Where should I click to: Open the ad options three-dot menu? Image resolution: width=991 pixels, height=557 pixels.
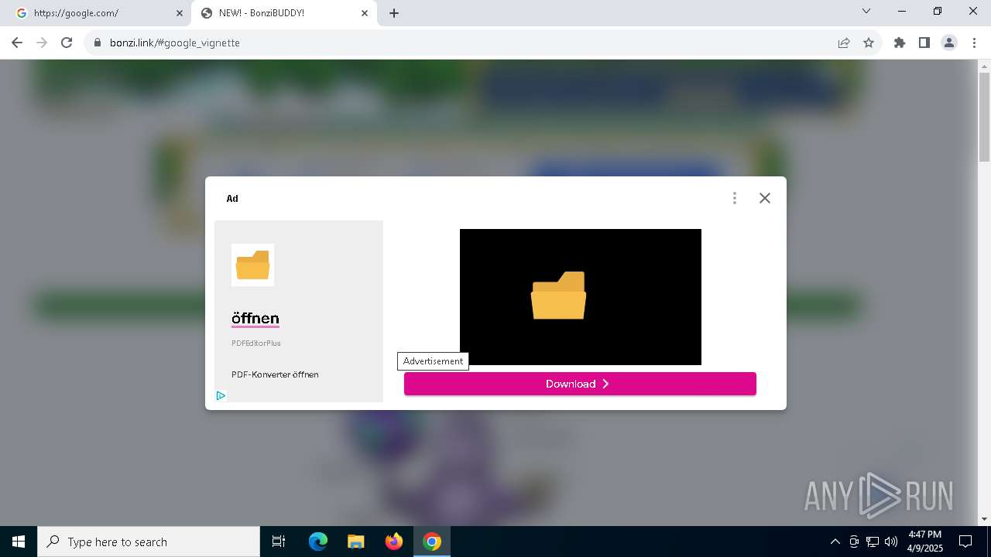tap(734, 198)
